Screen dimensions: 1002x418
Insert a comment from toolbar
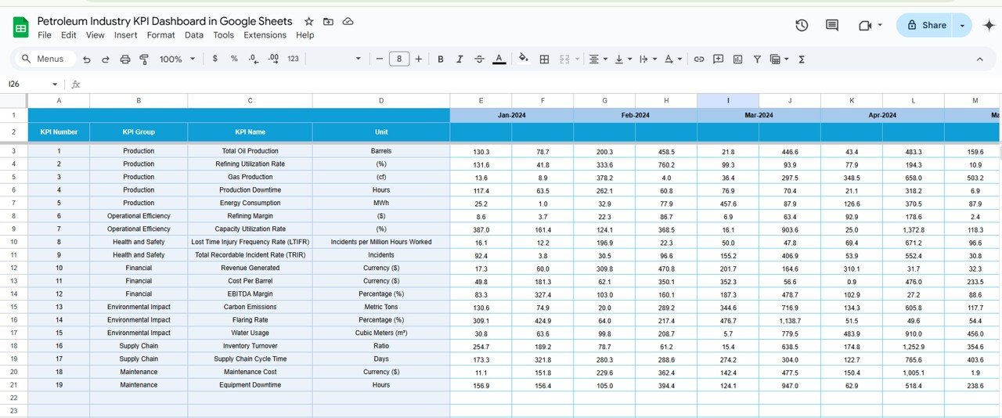[x=718, y=59]
